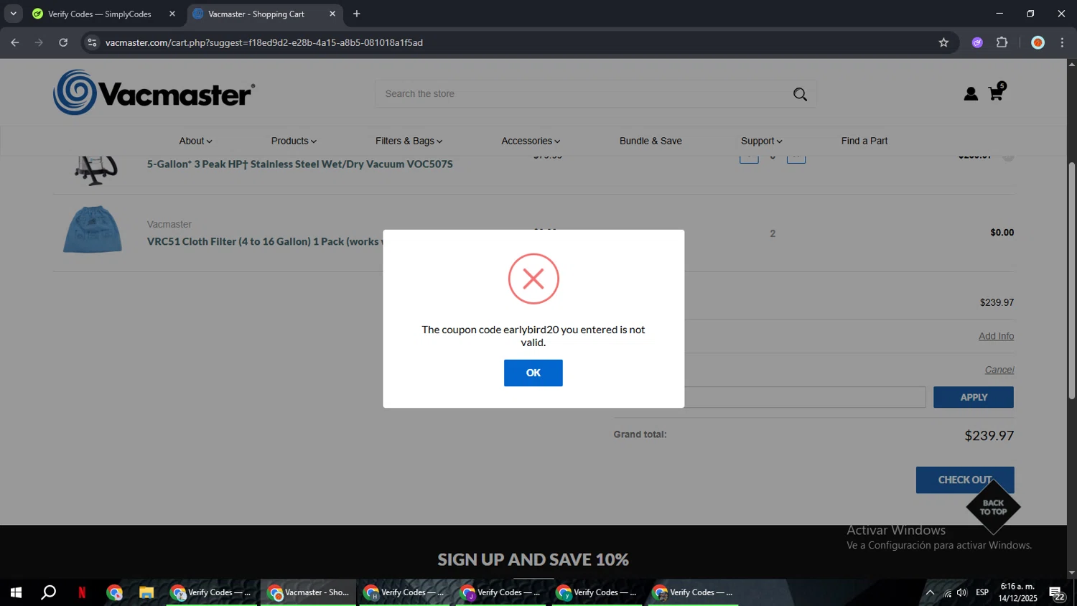The height and width of the screenshot is (606, 1077).
Task: Switch to the Verify Codes — SimplyCodes tab
Action: (99, 14)
